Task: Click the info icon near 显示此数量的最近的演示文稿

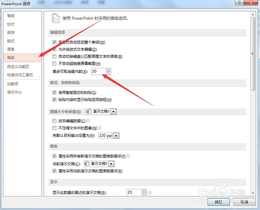Action: 150,193
